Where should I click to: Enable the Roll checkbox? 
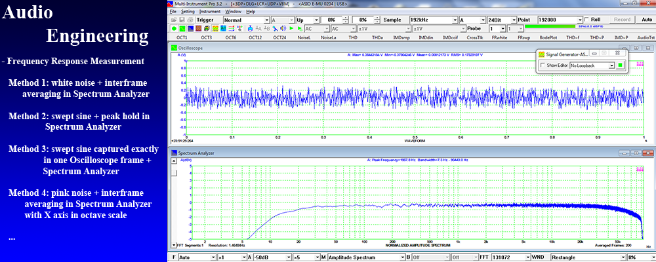586,20
